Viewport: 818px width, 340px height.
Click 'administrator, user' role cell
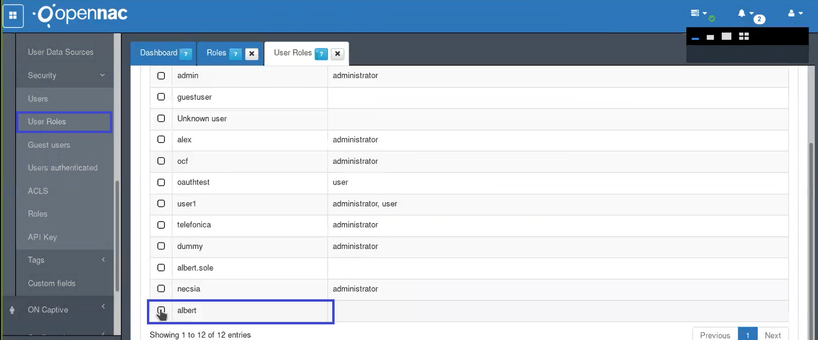[x=365, y=204]
